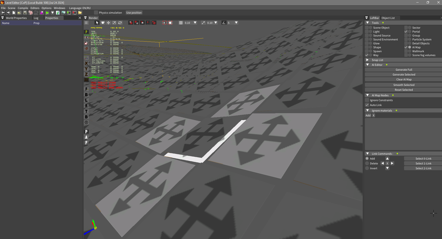Select the Delete link command radio button
The width and height of the screenshot is (442, 239).
(x=367, y=163)
